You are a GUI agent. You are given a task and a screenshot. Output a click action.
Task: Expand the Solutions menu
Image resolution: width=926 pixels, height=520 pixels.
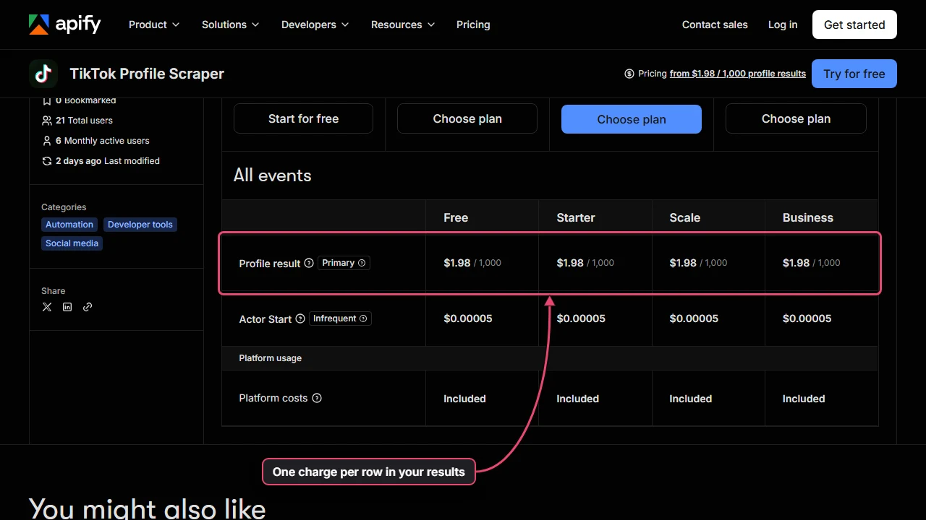[230, 25]
